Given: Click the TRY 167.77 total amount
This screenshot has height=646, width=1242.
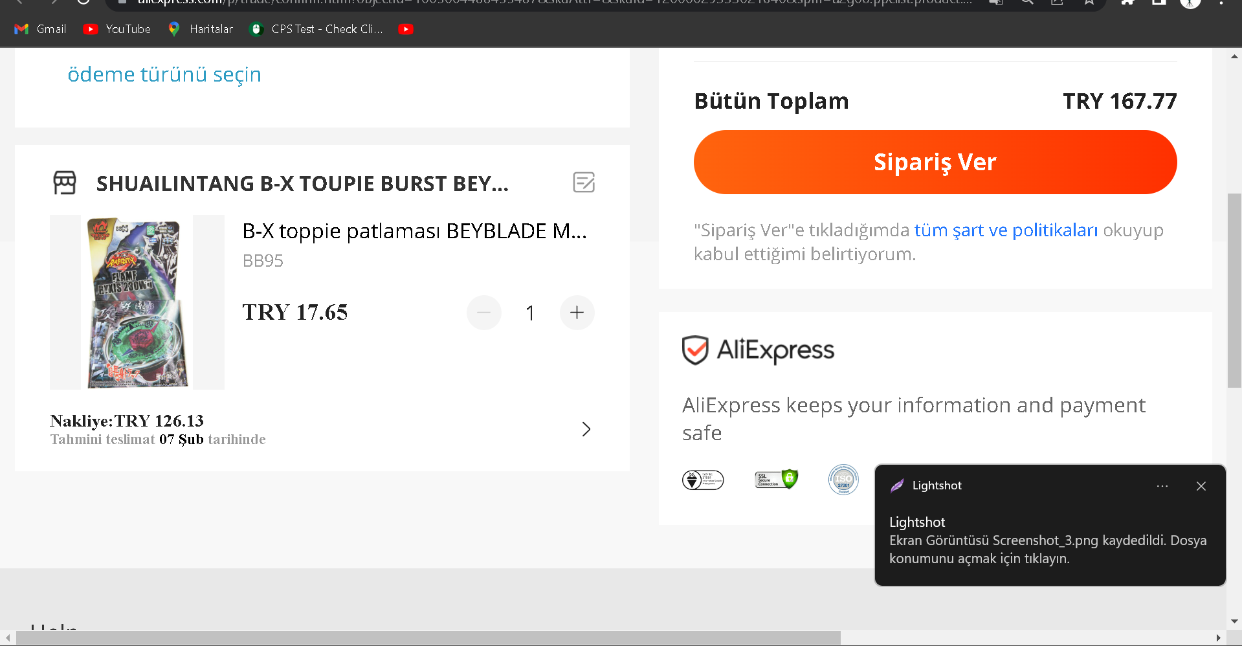Looking at the screenshot, I should click(x=1120, y=101).
